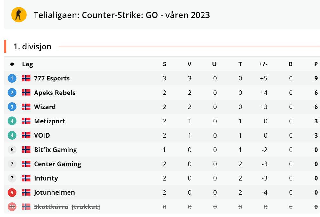The image size is (320, 217).
Task: Click the flag beside Jotunheimen
Action: point(26,192)
